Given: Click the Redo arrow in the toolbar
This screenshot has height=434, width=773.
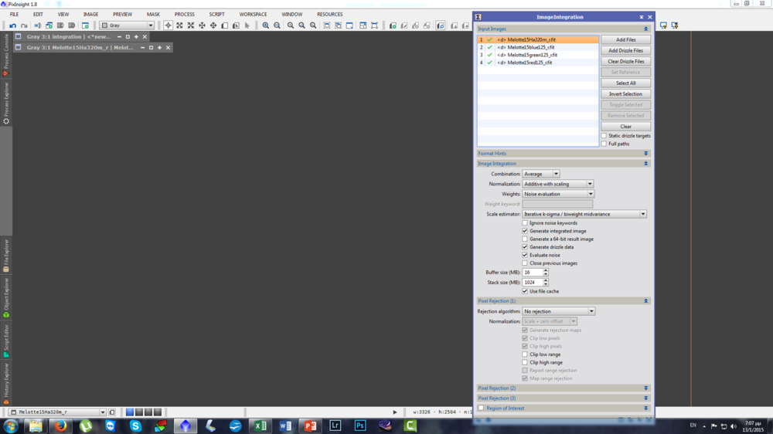Looking at the screenshot, I should click(x=24, y=25).
